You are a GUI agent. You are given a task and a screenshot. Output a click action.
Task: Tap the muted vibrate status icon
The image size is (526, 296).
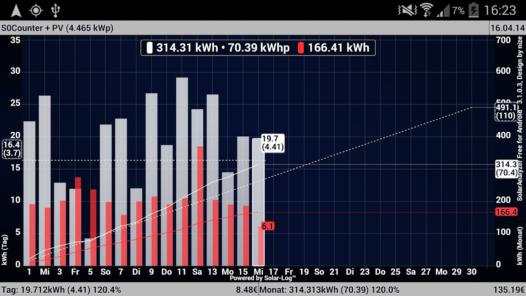pyautogui.click(x=407, y=10)
